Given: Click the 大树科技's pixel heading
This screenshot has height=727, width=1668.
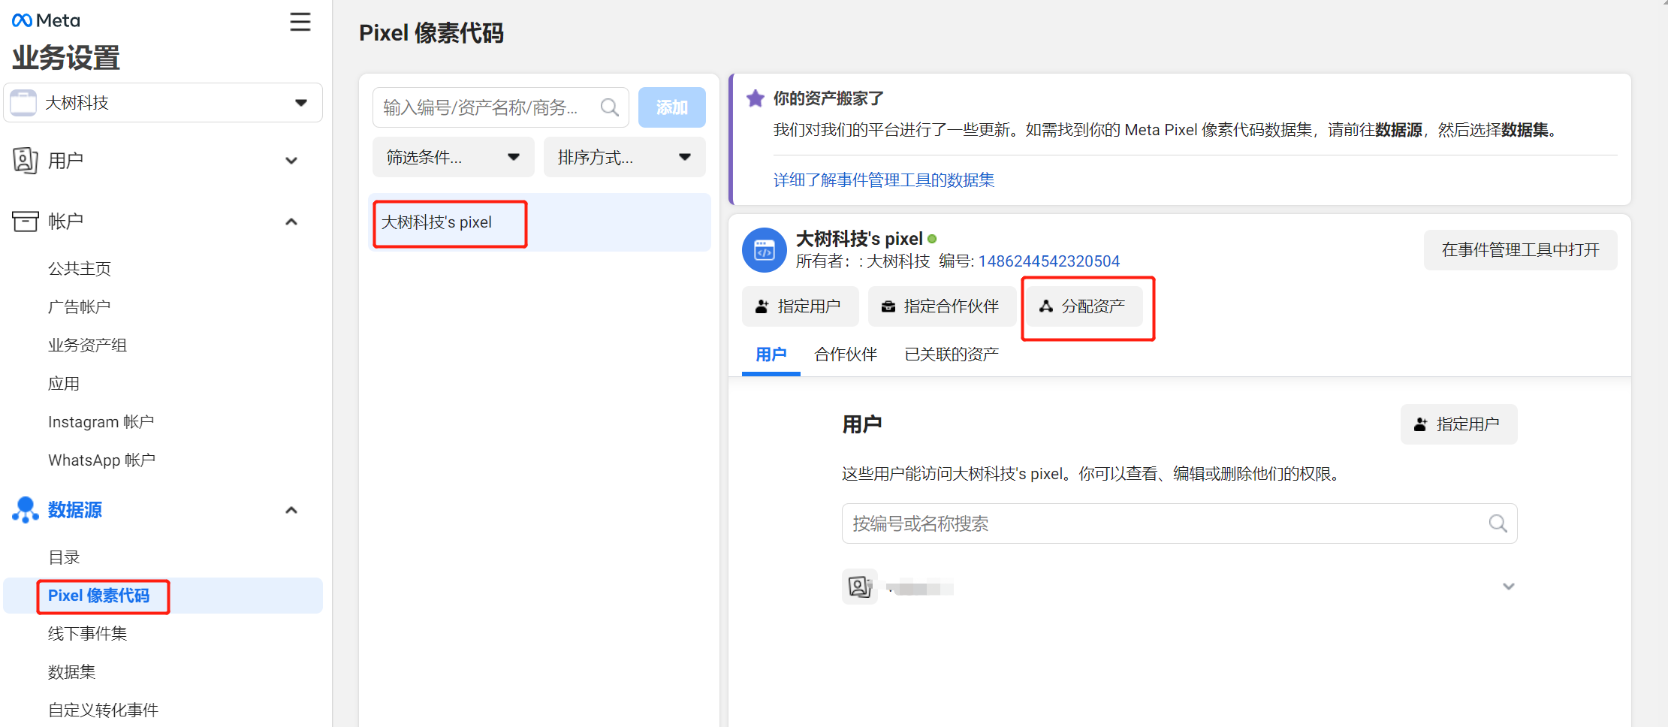Looking at the screenshot, I should click(x=859, y=239).
